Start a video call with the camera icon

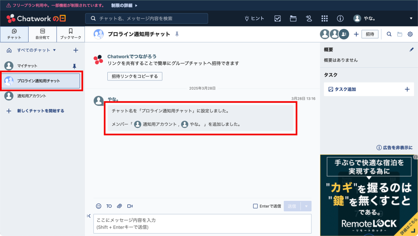[x=129, y=206]
